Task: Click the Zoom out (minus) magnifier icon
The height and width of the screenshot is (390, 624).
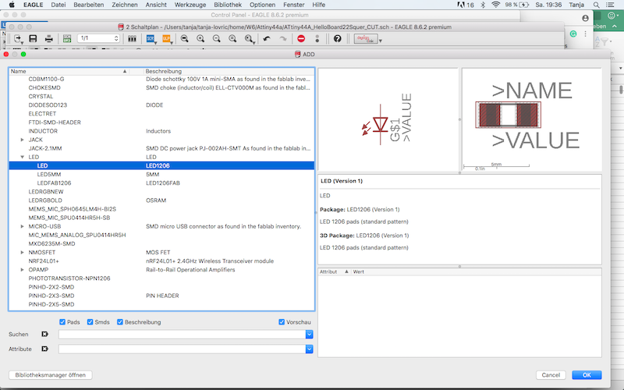Action: (x=217, y=38)
